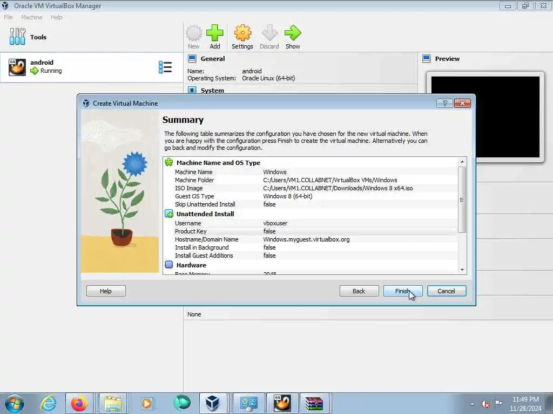
Task: Select the Hostname/Domain Name row
Action: [311, 239]
